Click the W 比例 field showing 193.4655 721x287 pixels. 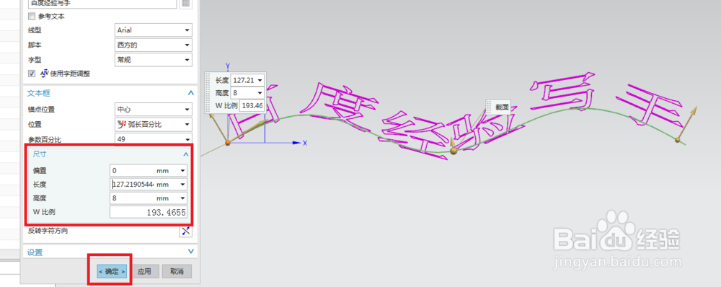tap(149, 213)
